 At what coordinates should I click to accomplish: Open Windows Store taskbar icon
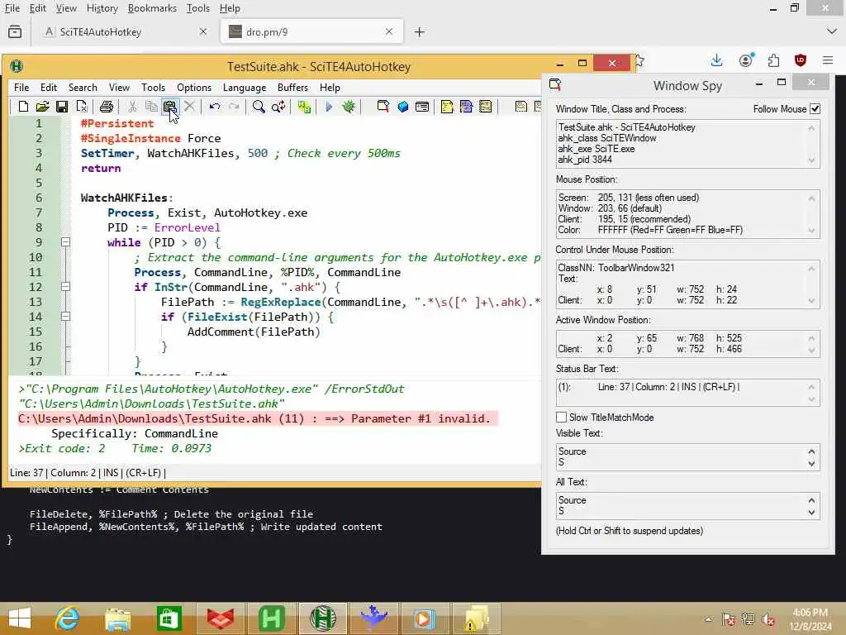(169, 618)
